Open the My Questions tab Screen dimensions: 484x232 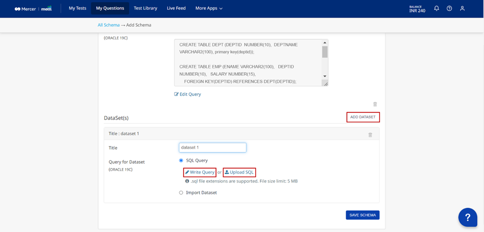110,8
